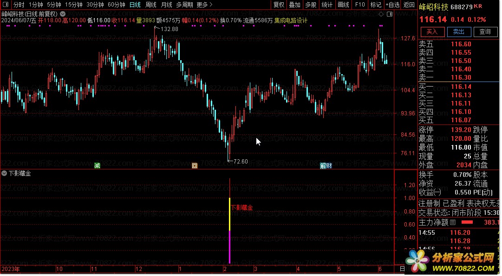
Task: Click the 2023年 timeline label
Action: click(10, 269)
